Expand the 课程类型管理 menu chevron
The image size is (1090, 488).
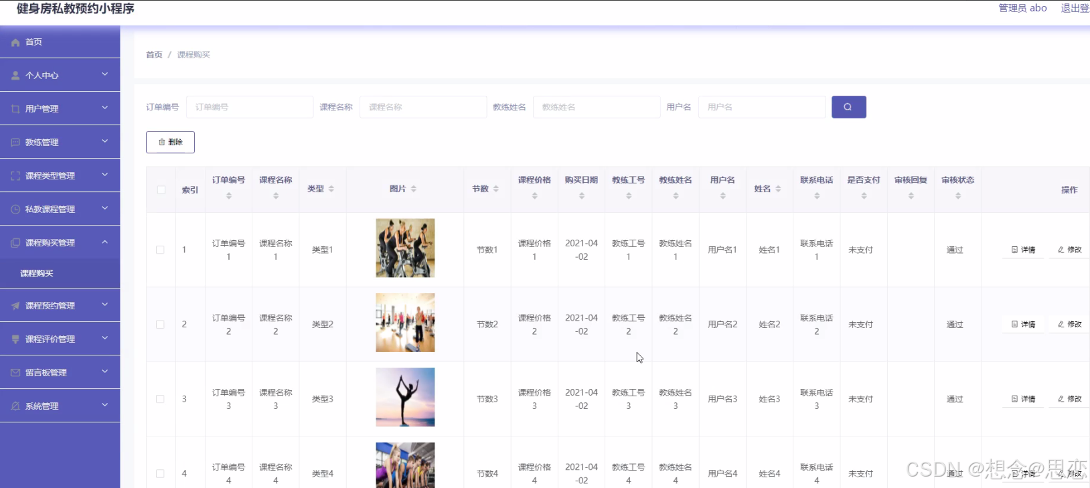coord(105,175)
